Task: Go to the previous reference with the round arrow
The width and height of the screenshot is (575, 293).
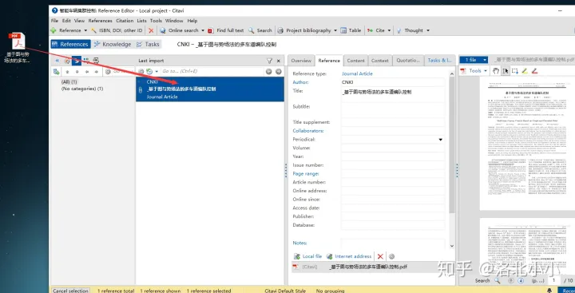Action: [269, 72]
